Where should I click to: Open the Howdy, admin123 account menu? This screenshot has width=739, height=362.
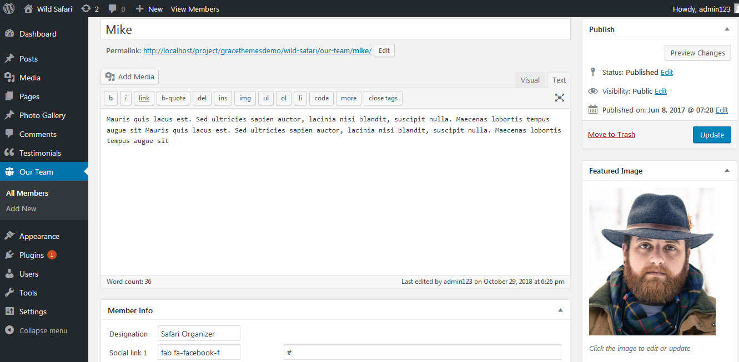[702, 9]
